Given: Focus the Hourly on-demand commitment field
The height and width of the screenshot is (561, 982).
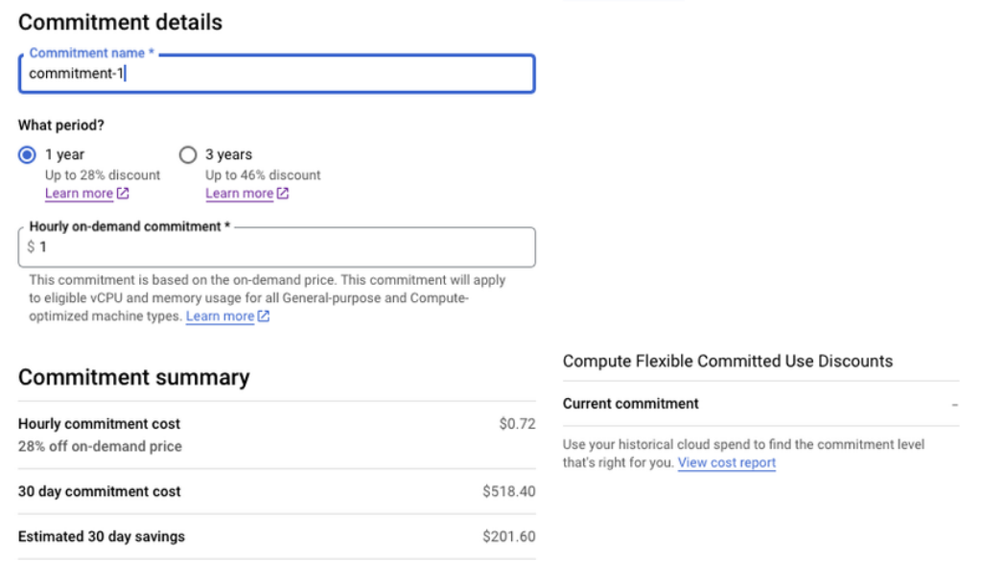Looking at the screenshot, I should coord(283,247).
